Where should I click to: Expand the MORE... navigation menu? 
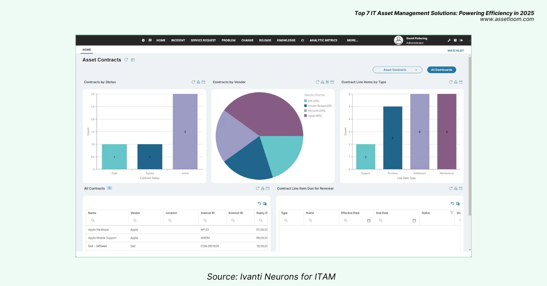352,40
